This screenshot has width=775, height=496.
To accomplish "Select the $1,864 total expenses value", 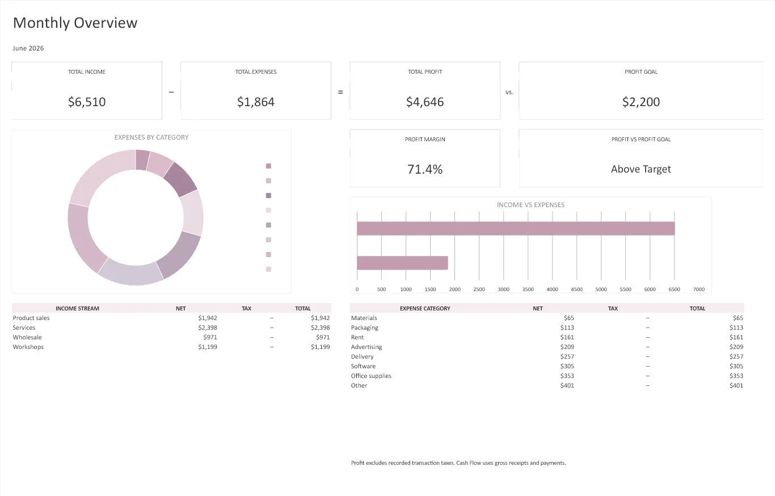I will [256, 102].
